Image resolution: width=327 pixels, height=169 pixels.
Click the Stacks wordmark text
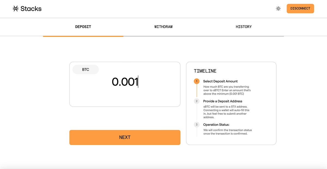pyautogui.click(x=31, y=9)
